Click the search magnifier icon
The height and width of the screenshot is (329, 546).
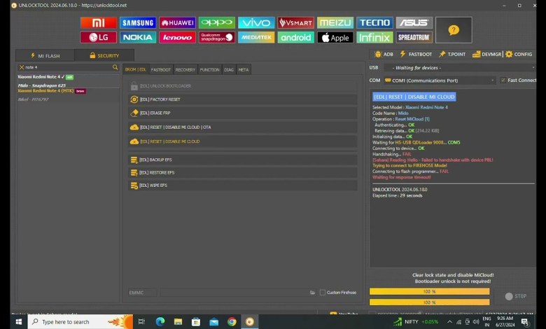115,67
